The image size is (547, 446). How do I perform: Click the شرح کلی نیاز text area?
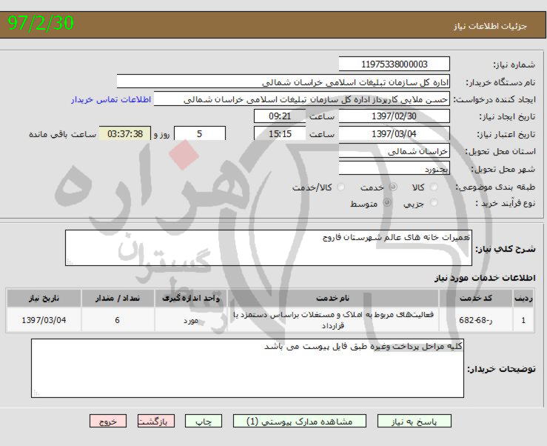click(x=269, y=247)
